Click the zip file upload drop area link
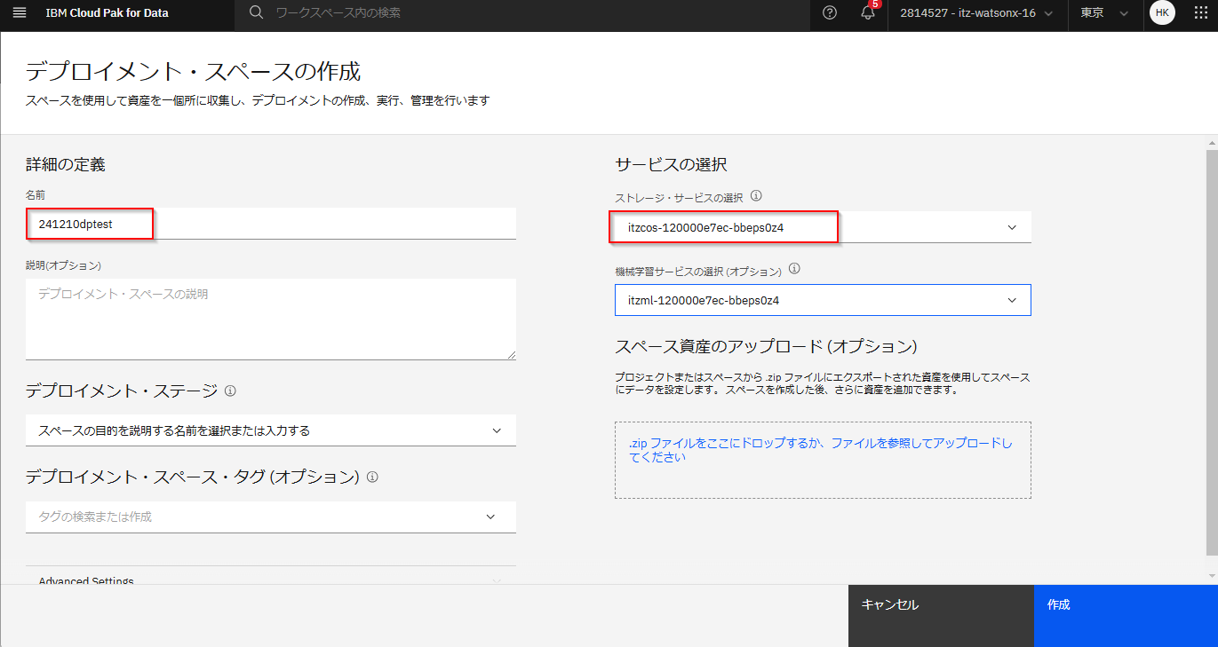1218x647 pixels. pos(821,450)
